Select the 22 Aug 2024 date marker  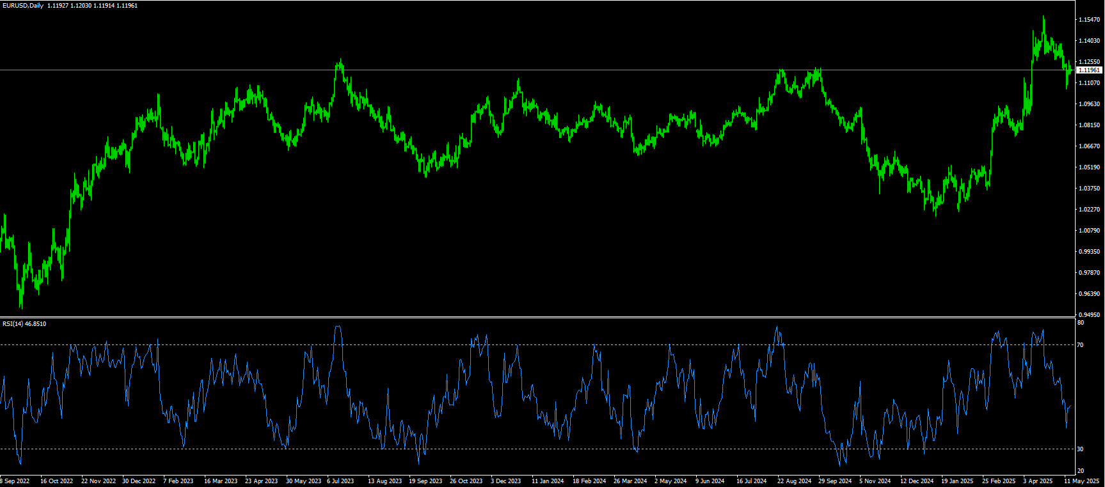click(794, 481)
